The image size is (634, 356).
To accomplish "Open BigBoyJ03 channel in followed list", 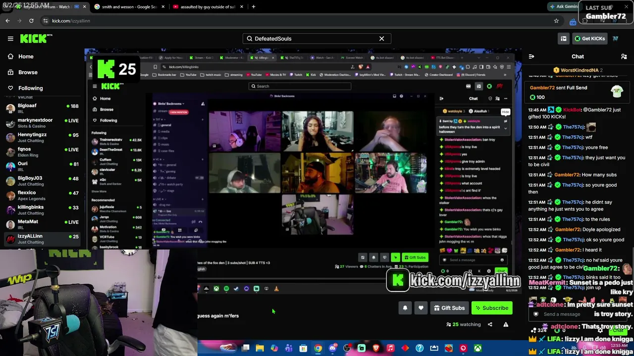I will coord(42,180).
